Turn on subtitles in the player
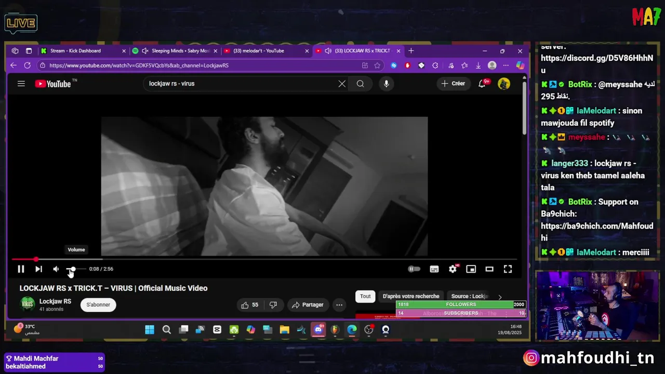This screenshot has height=374, width=665. coord(434,269)
